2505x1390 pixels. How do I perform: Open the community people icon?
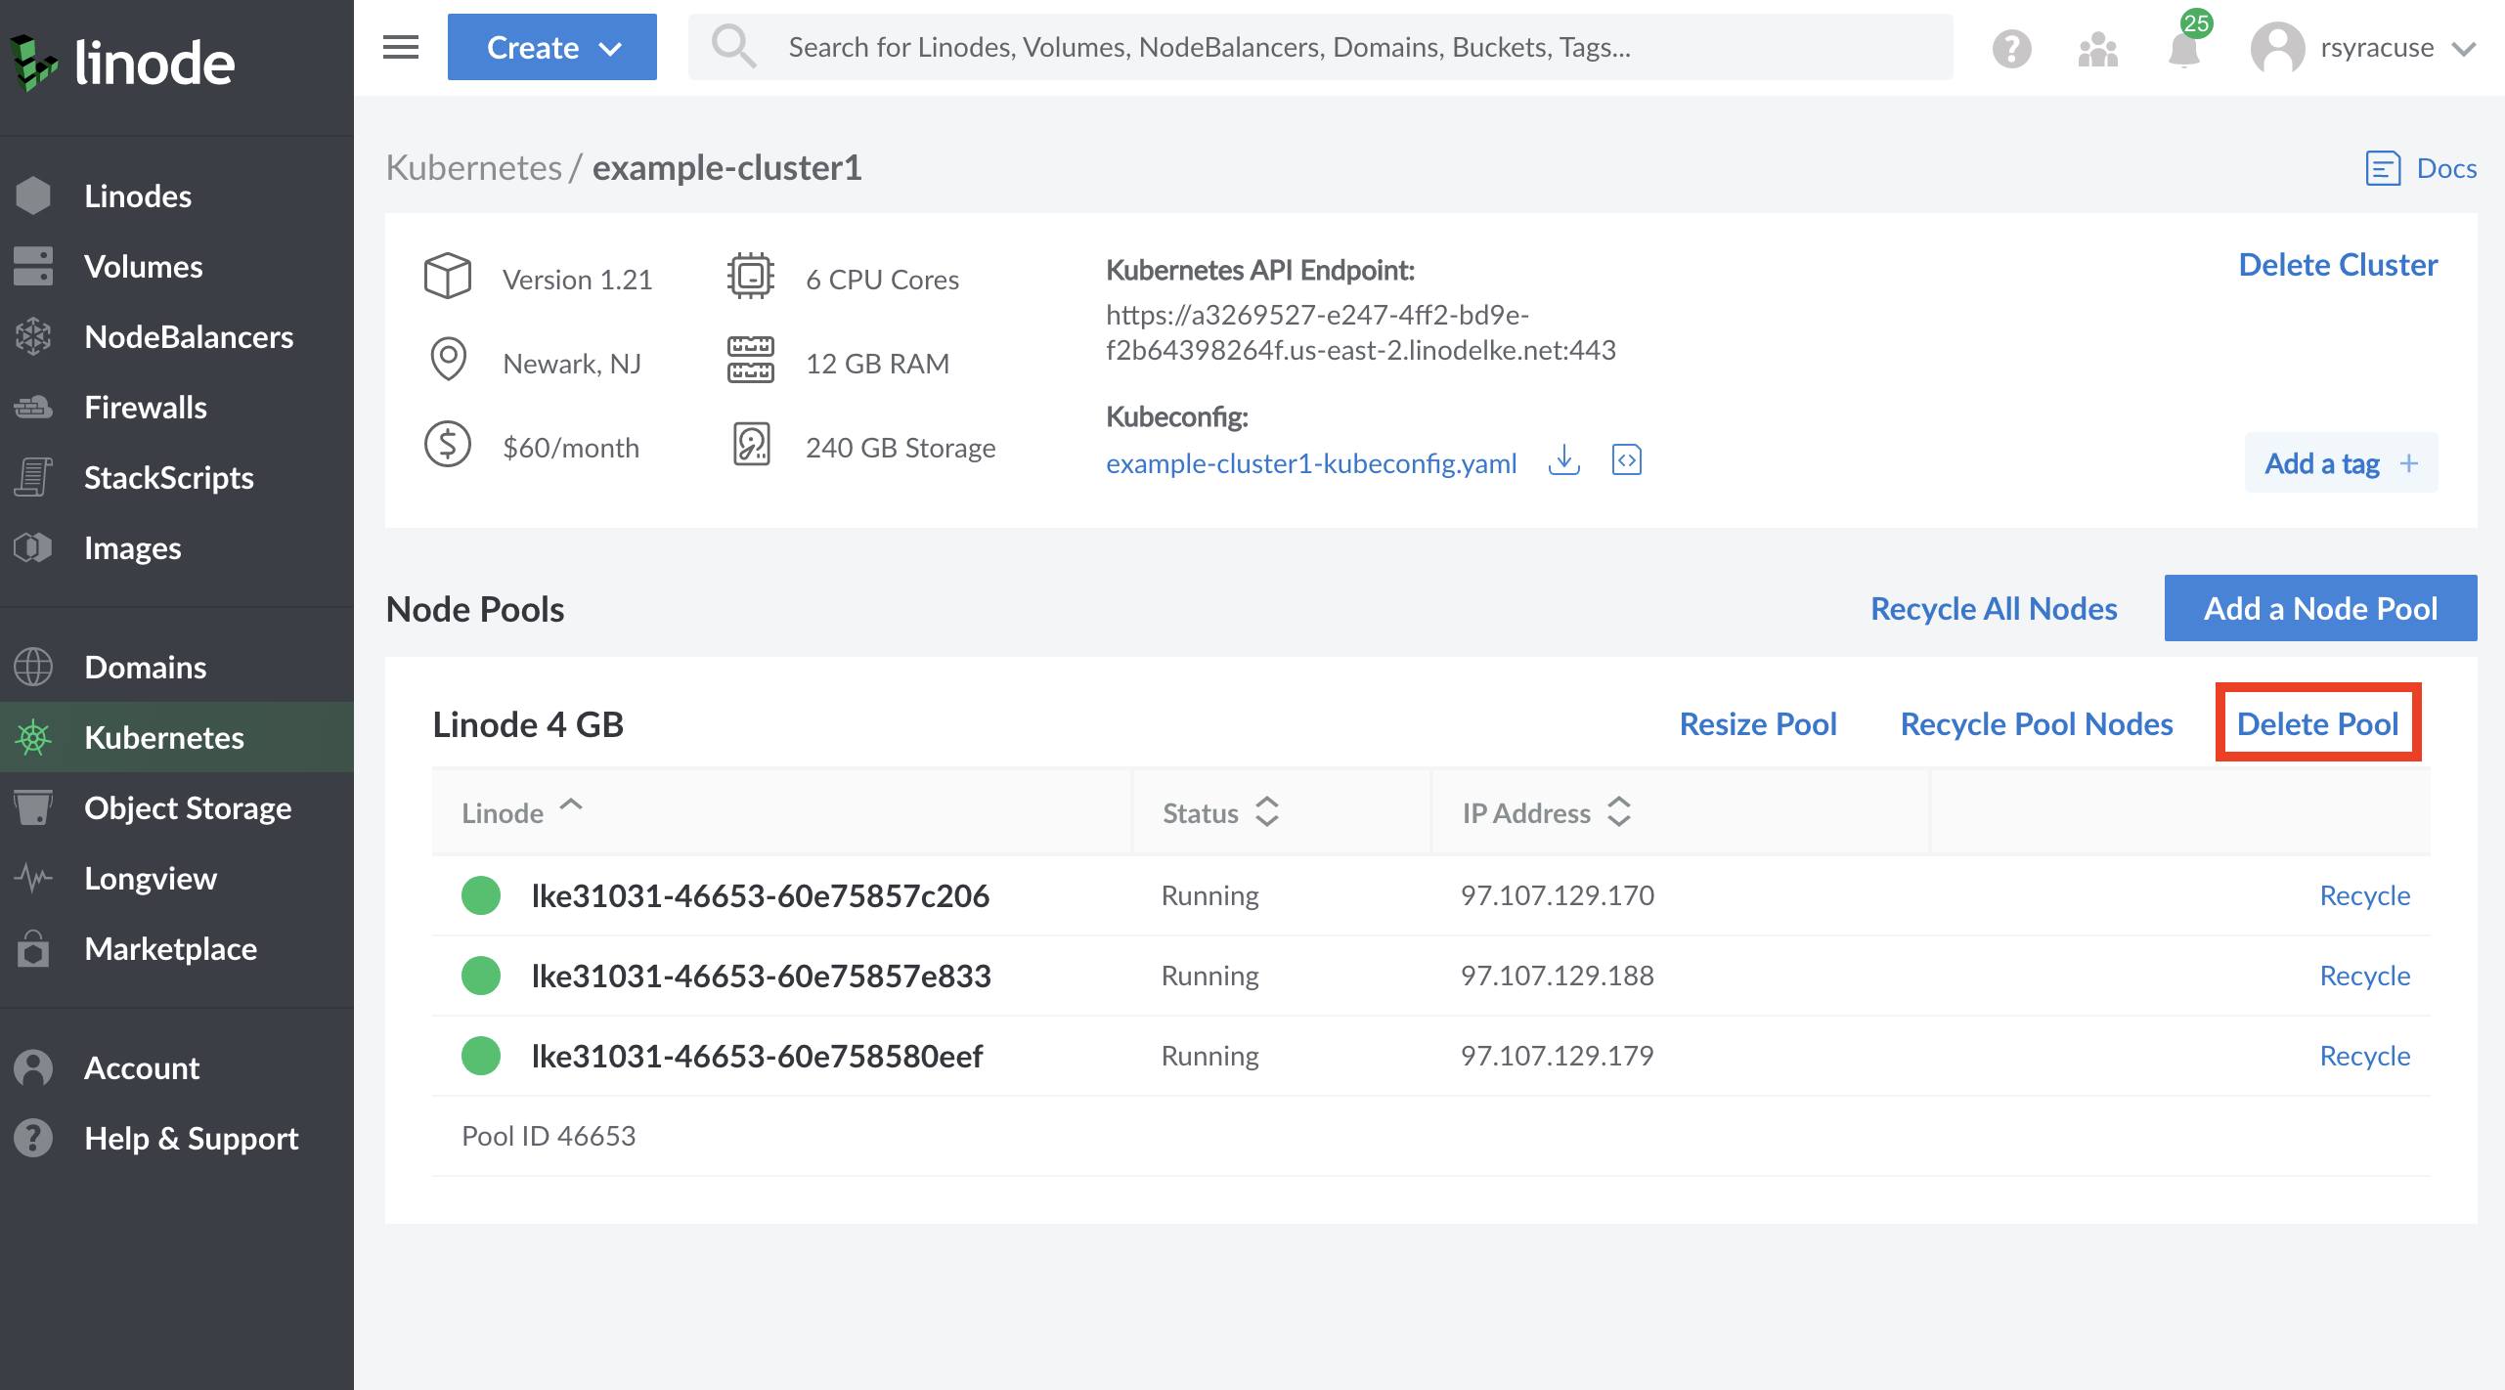(2097, 47)
